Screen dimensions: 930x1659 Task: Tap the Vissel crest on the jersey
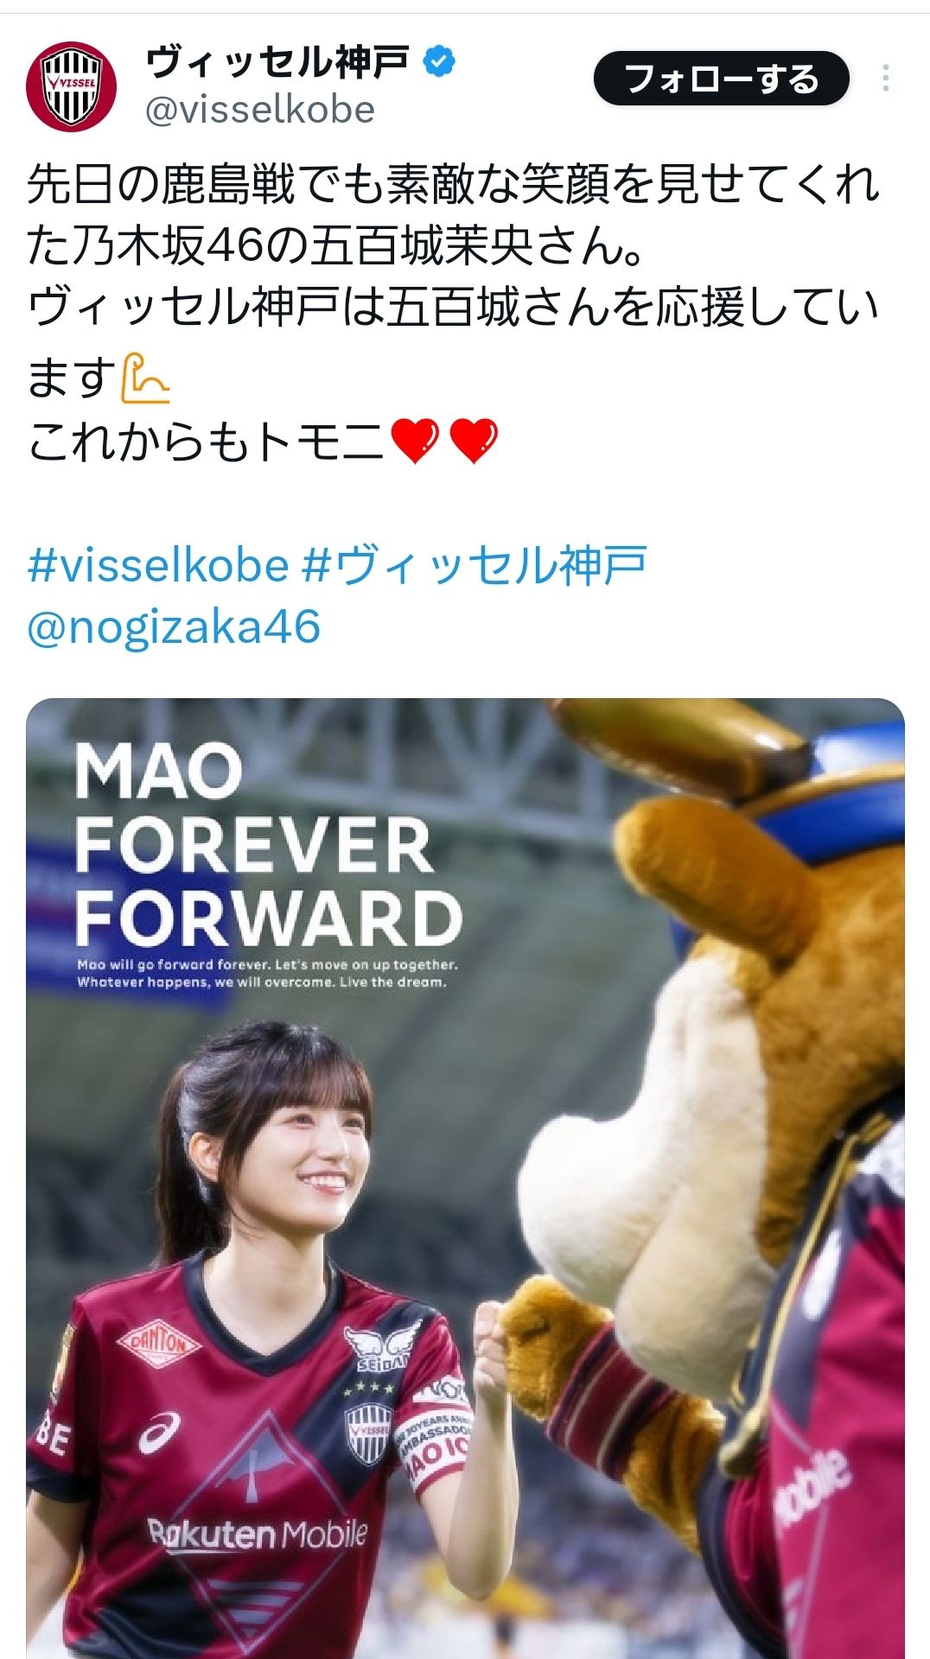(369, 1433)
